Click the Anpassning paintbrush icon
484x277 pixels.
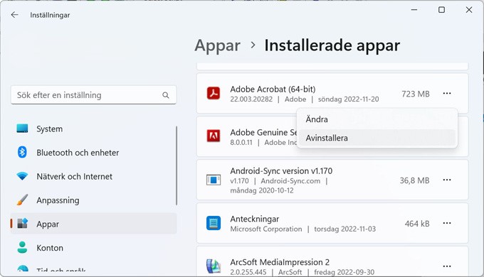(x=22, y=200)
